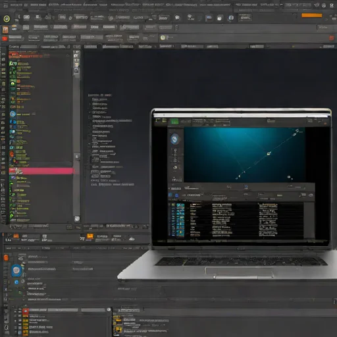Click the yellow-green circular icon in the top-left toolbar
The width and height of the screenshot is (337, 337).
(7, 19)
